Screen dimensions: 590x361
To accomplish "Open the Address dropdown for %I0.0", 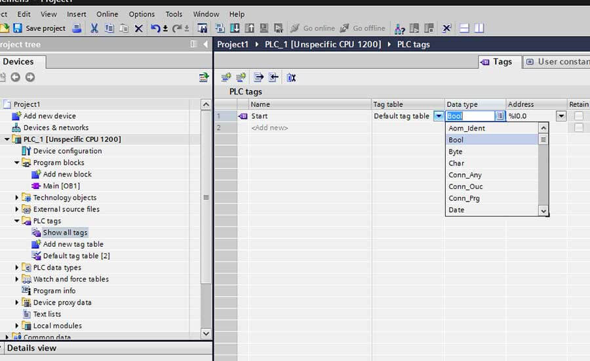I will click(561, 116).
